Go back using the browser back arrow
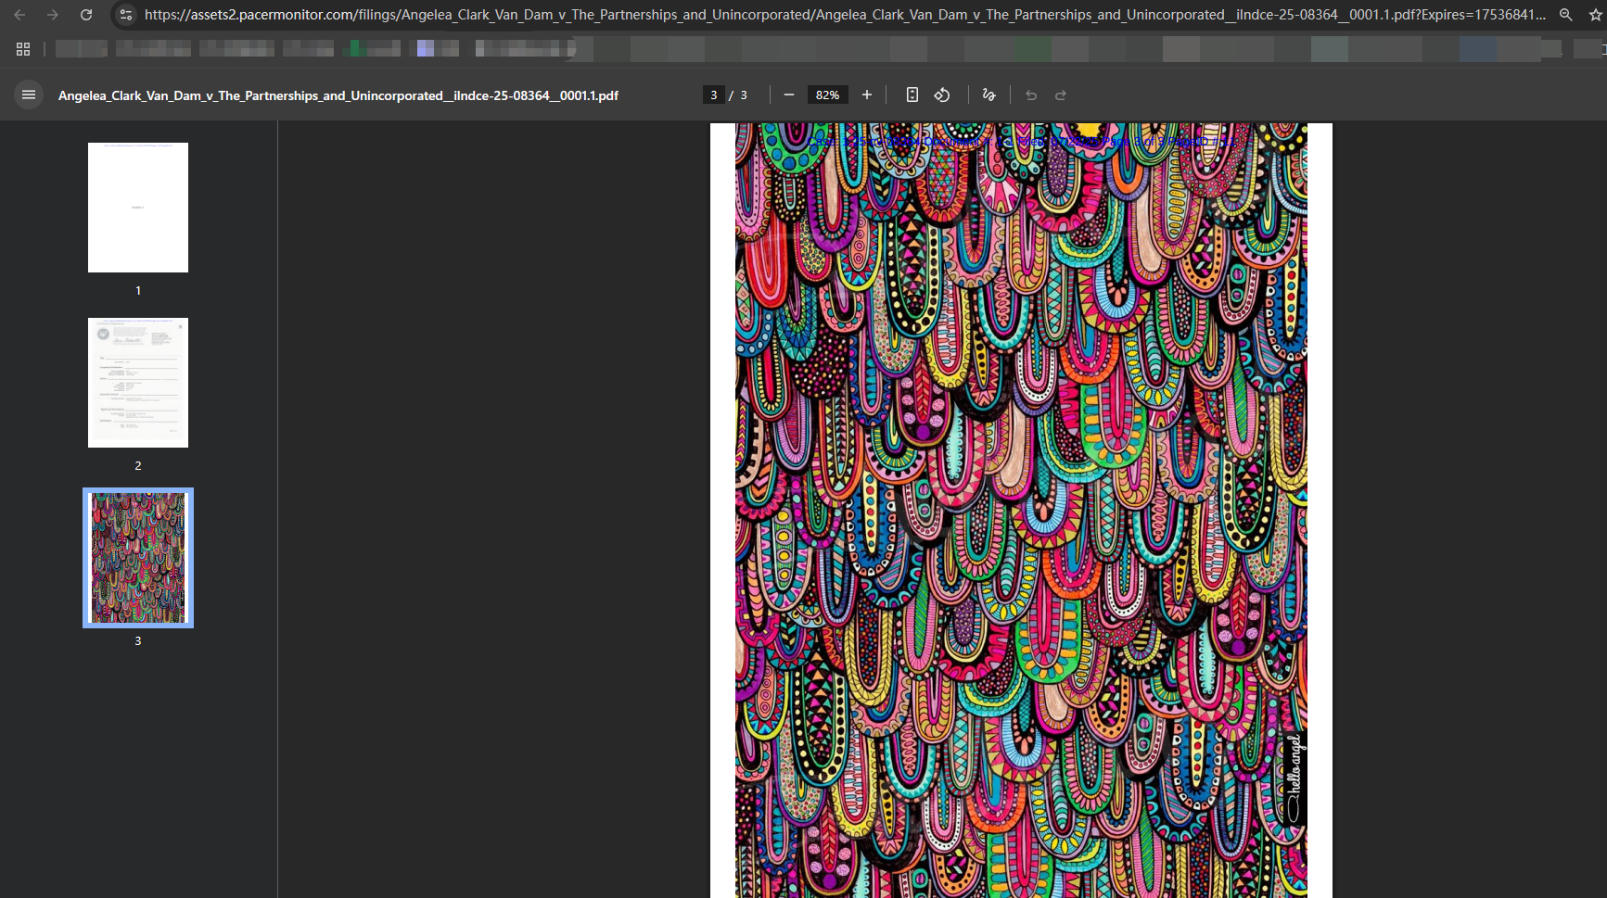Image resolution: width=1607 pixels, height=898 pixels. 19,15
